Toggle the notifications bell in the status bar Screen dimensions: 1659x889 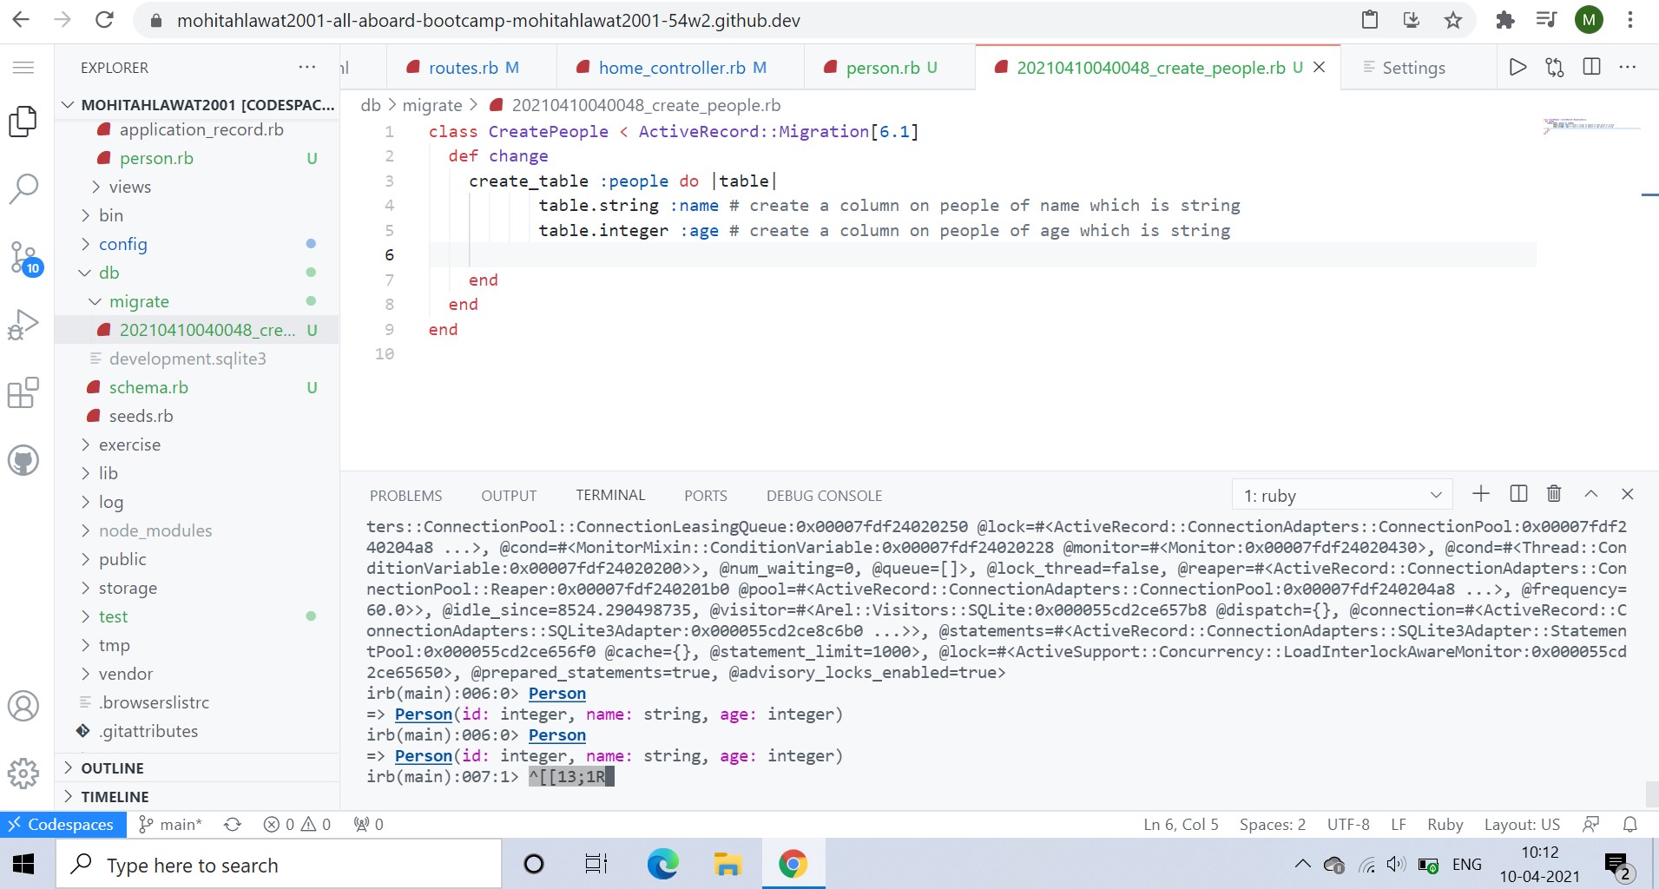1629,824
